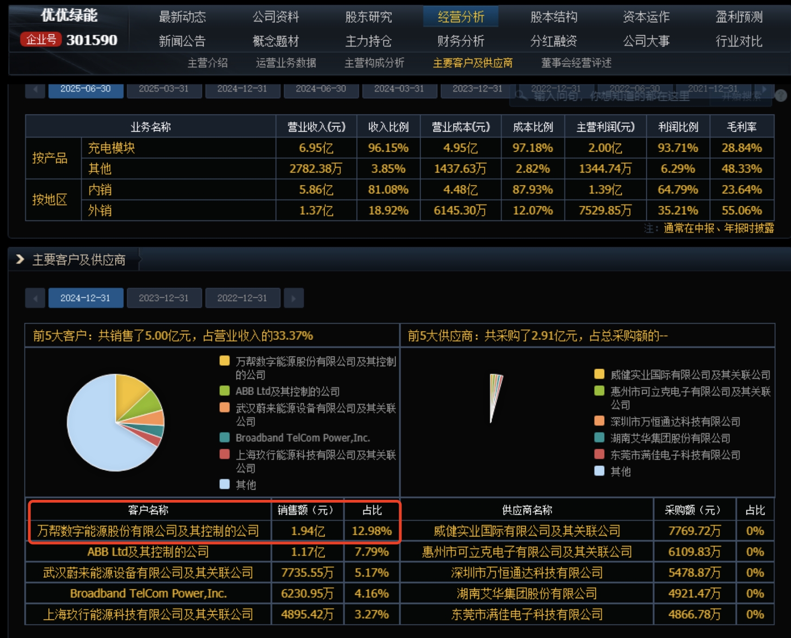Select customers period tab 2024-12-31
Image resolution: width=791 pixels, height=638 pixels.
coord(86,298)
